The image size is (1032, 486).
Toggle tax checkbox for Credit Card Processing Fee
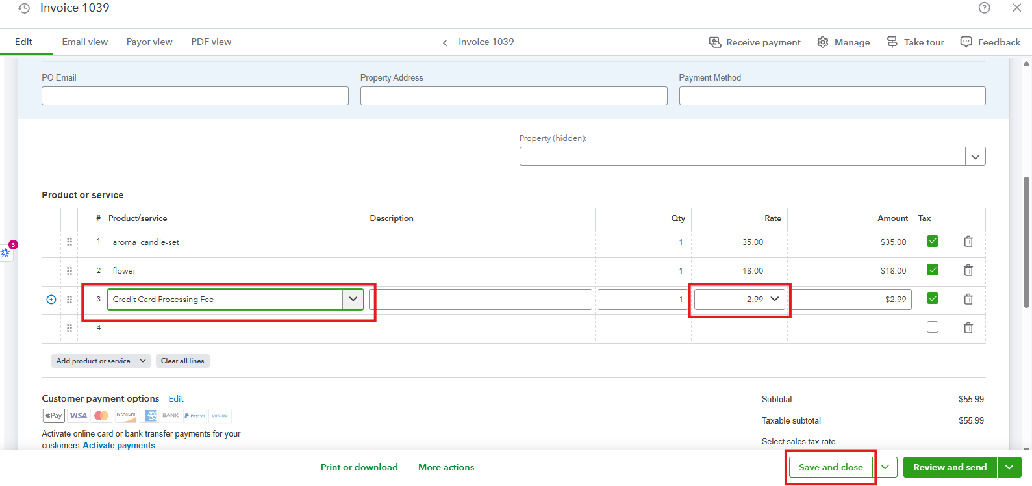(x=933, y=298)
